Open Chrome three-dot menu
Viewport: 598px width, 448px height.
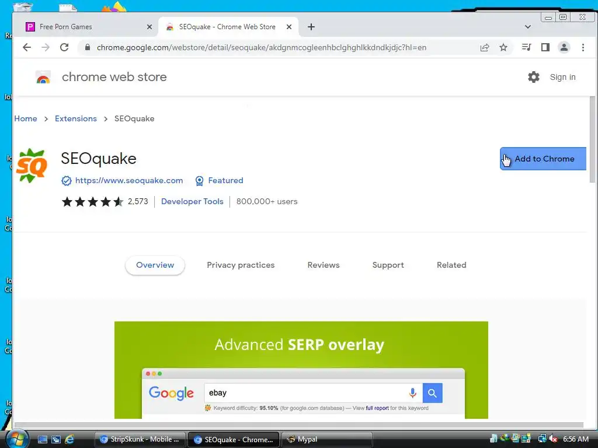tap(583, 47)
